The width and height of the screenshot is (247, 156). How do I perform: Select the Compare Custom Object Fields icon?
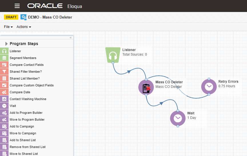[x=4, y=85]
